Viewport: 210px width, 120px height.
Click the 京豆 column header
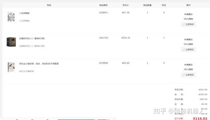click(x=164, y=5)
